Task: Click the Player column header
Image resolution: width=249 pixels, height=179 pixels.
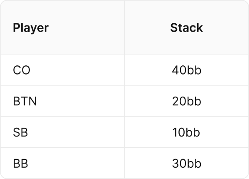Action: (31, 28)
